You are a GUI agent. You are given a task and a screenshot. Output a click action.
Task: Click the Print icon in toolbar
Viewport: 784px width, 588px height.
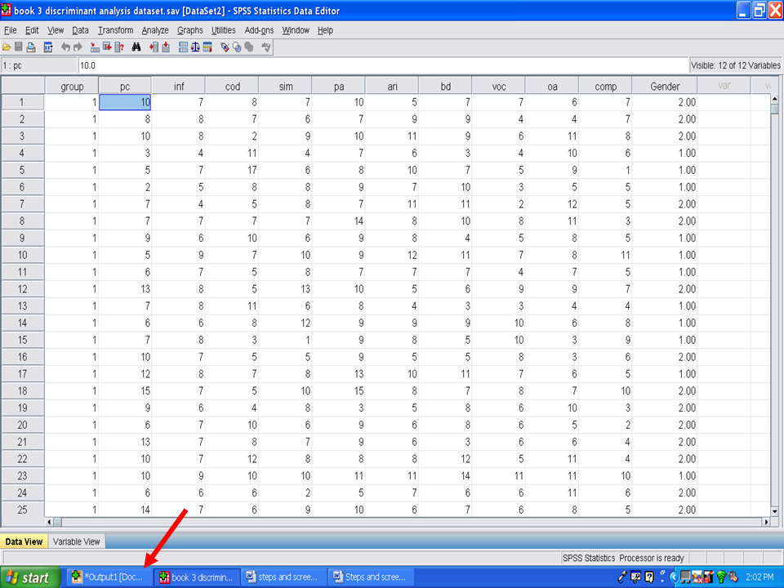[31, 47]
